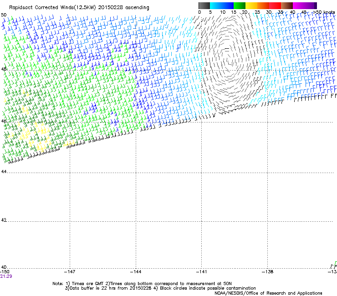Image resolution: width=337 pixels, height=296 pixels.
Task: Select the cyan segment of the wind speed legend
Action: [x=216, y=5]
